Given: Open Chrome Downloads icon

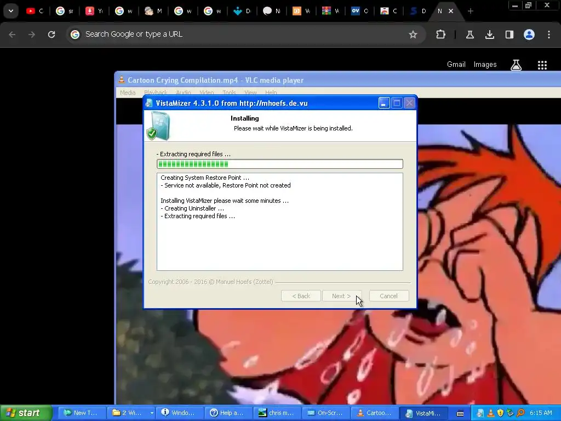Looking at the screenshot, I should [489, 35].
